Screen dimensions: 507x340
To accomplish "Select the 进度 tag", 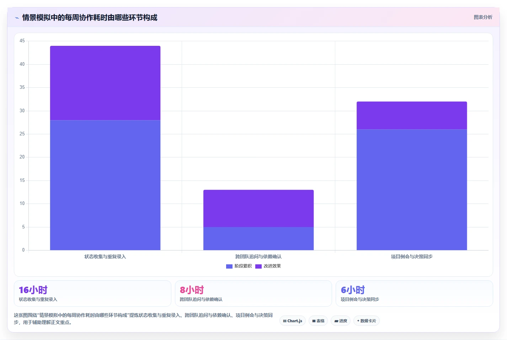I will coord(341,321).
